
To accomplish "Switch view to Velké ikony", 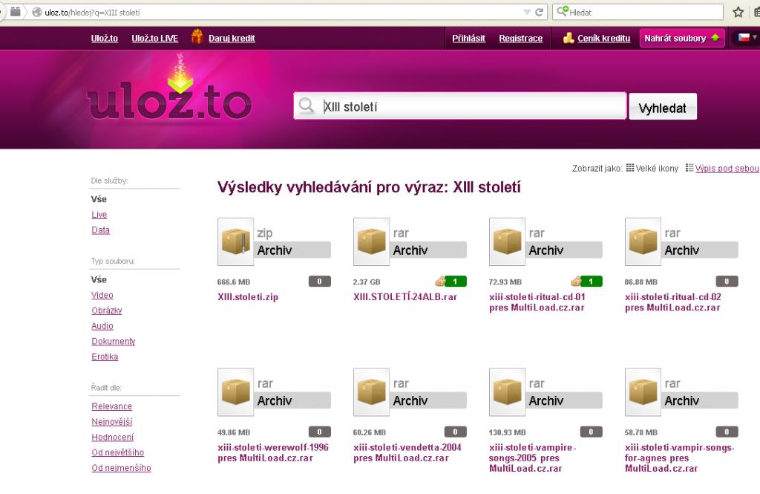I will point(657,169).
